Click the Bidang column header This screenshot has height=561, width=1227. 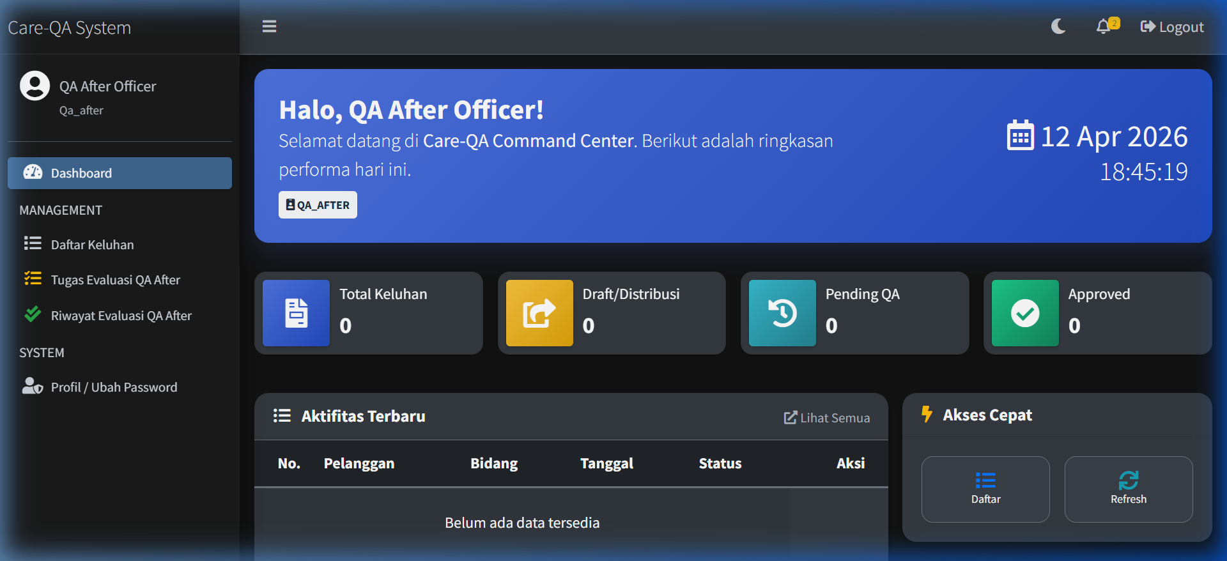click(494, 464)
